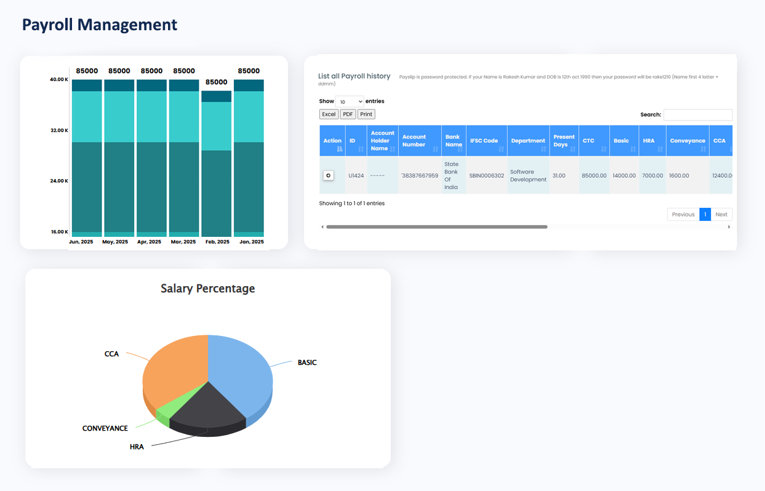Sort by CTC column header
Screen dimensions: 765x491
[x=593, y=141]
